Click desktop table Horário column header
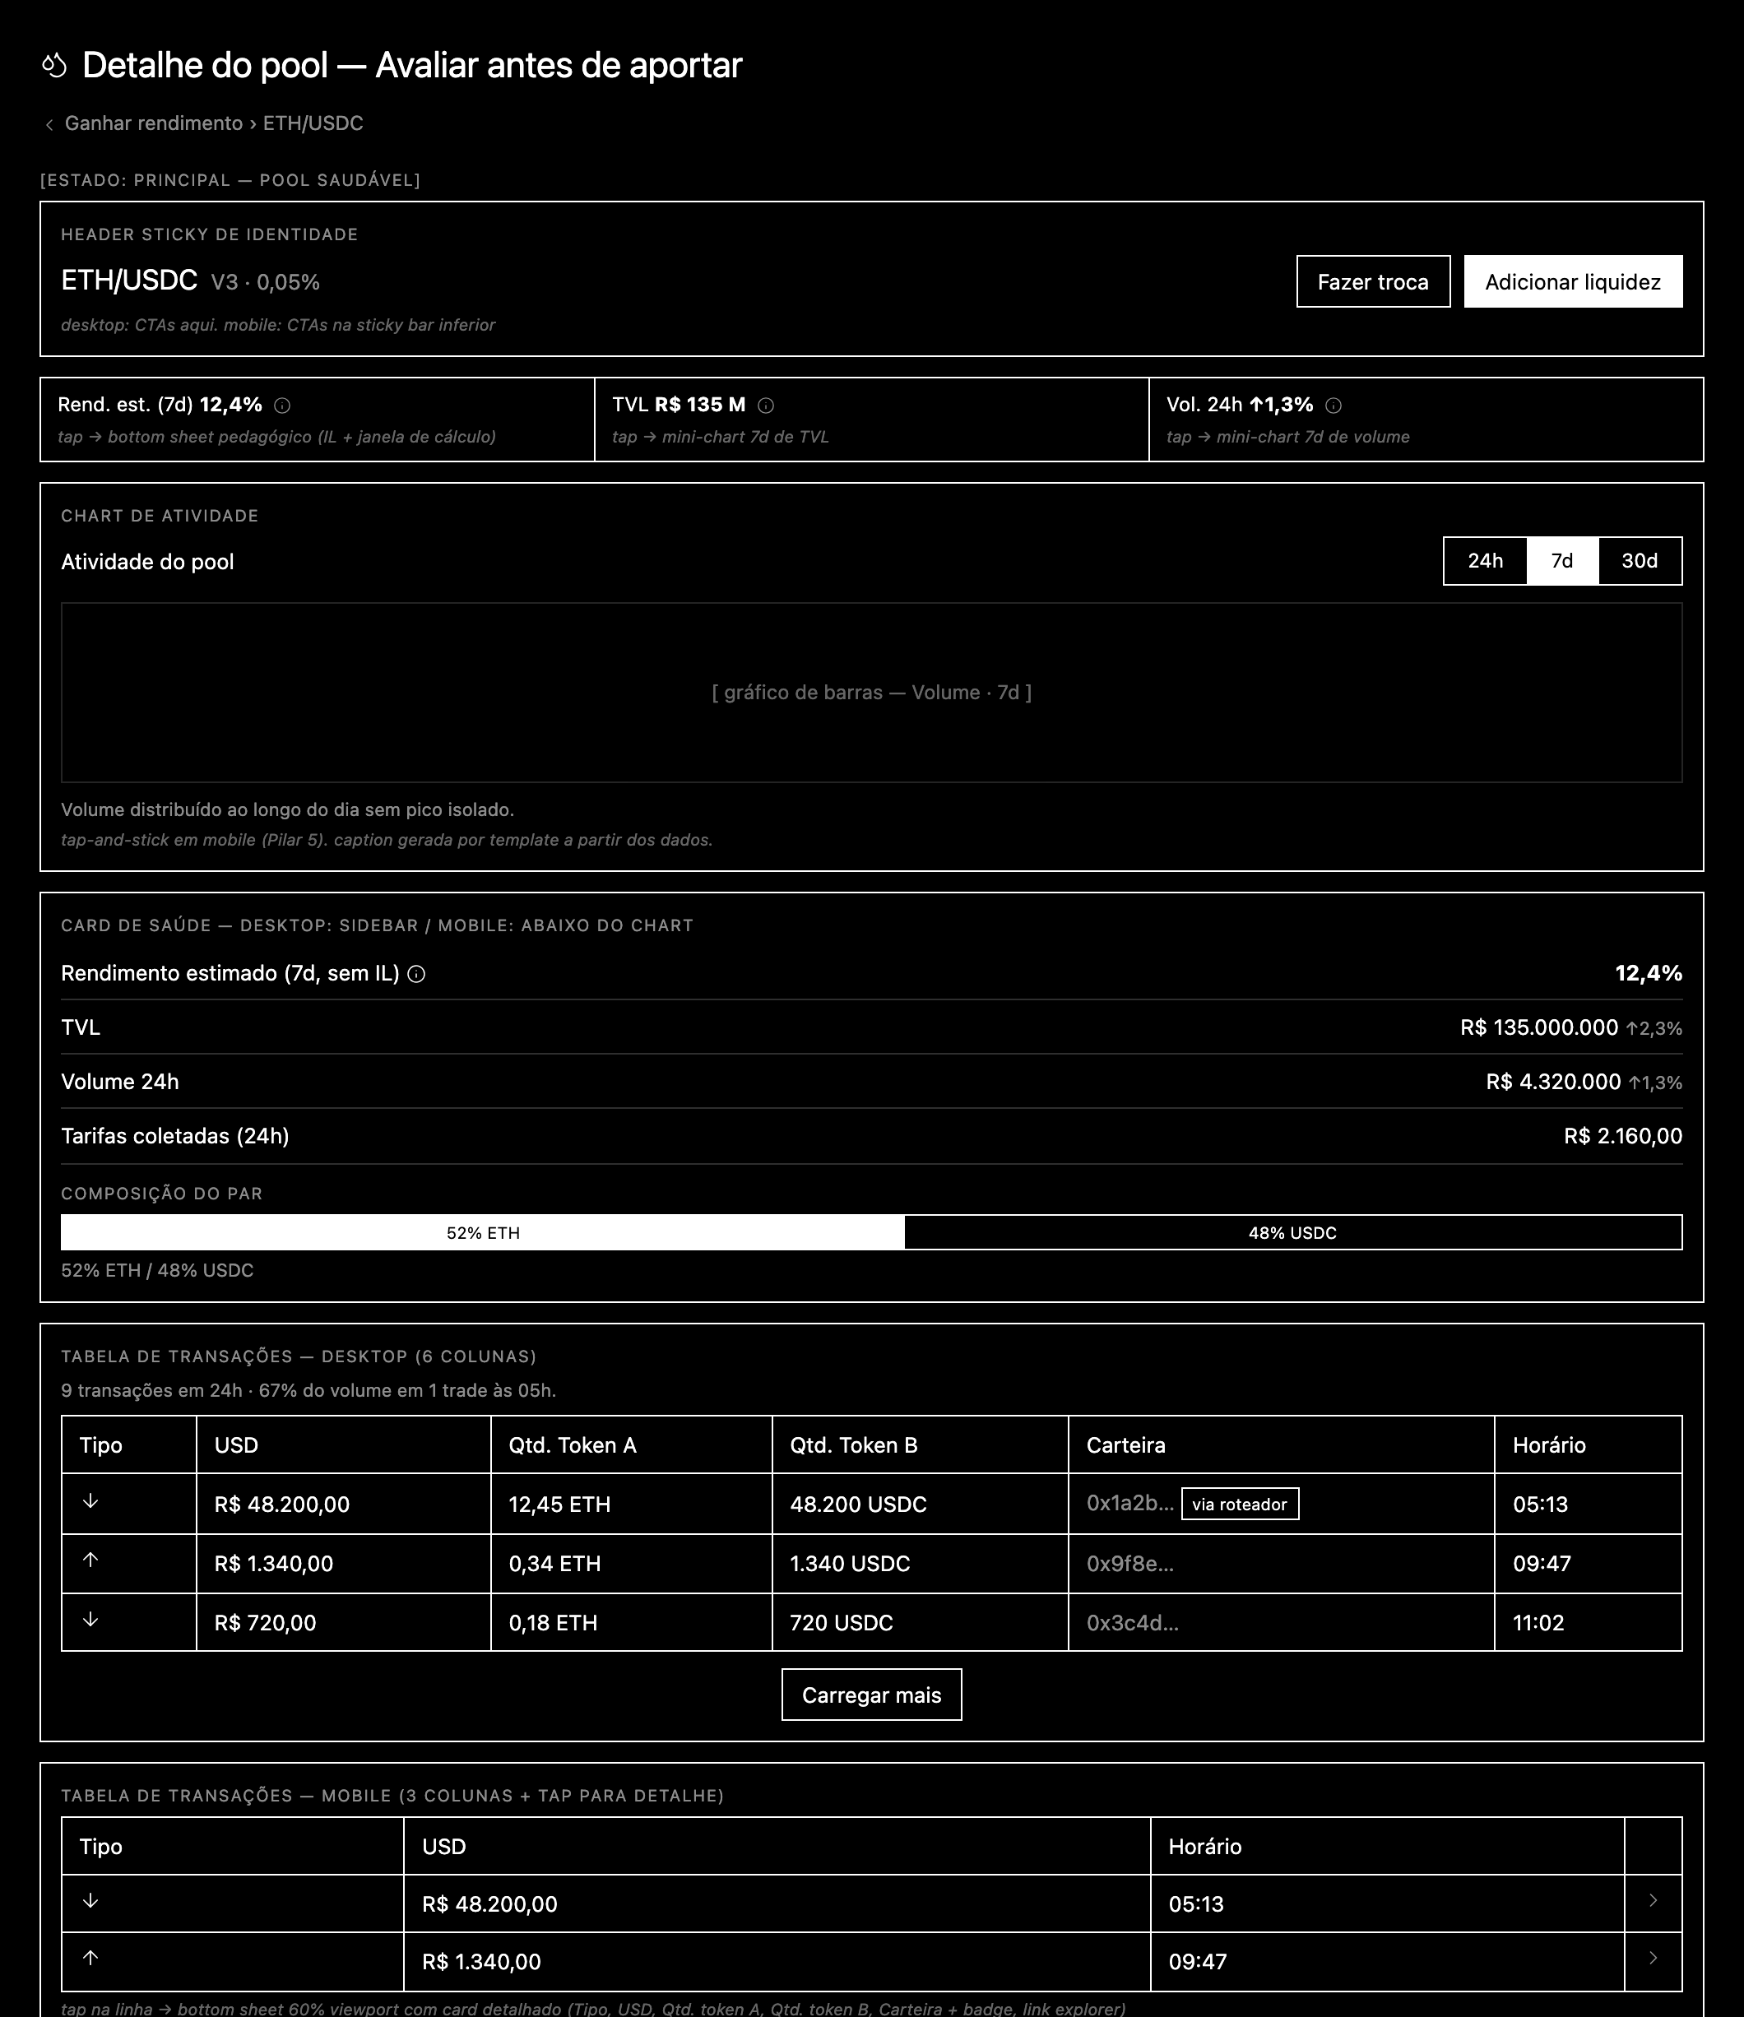Screen dimensions: 1744x2017 tap(1589, 1444)
